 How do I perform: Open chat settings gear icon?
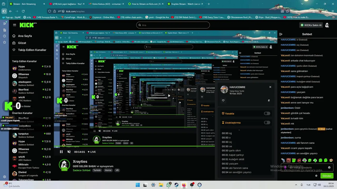click(x=316, y=176)
